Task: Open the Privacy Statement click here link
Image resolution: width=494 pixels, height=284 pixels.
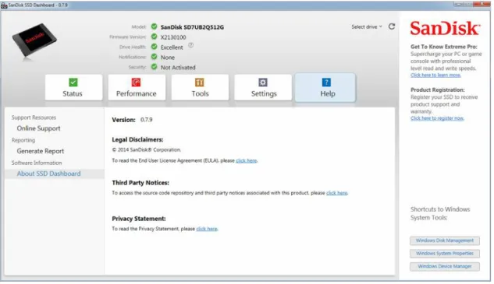Action: click(x=207, y=229)
